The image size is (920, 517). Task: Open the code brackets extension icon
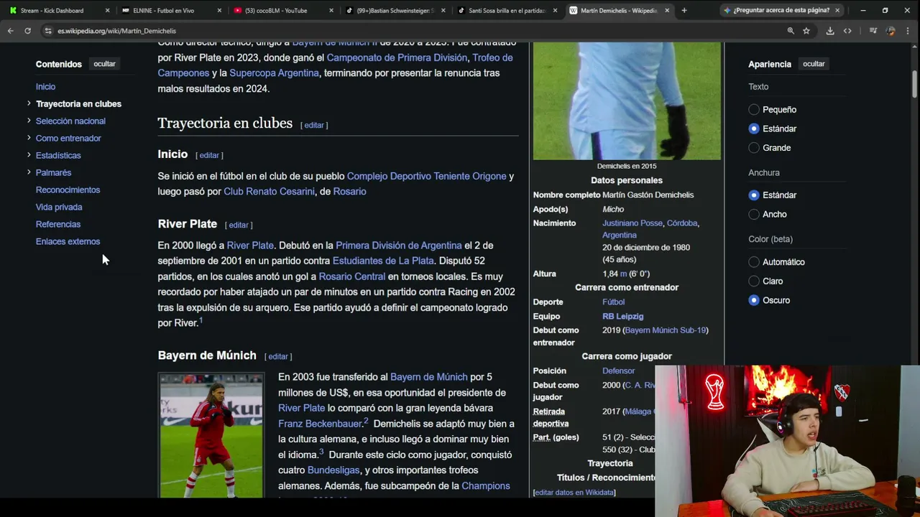click(x=847, y=31)
